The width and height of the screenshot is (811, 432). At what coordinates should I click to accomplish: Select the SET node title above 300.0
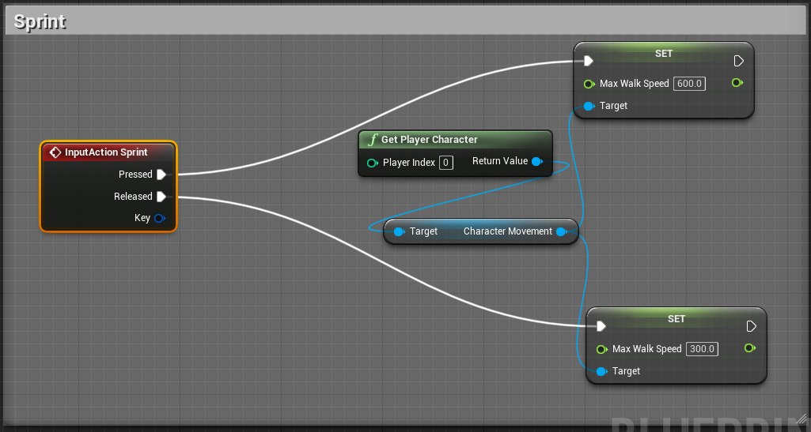coord(676,319)
